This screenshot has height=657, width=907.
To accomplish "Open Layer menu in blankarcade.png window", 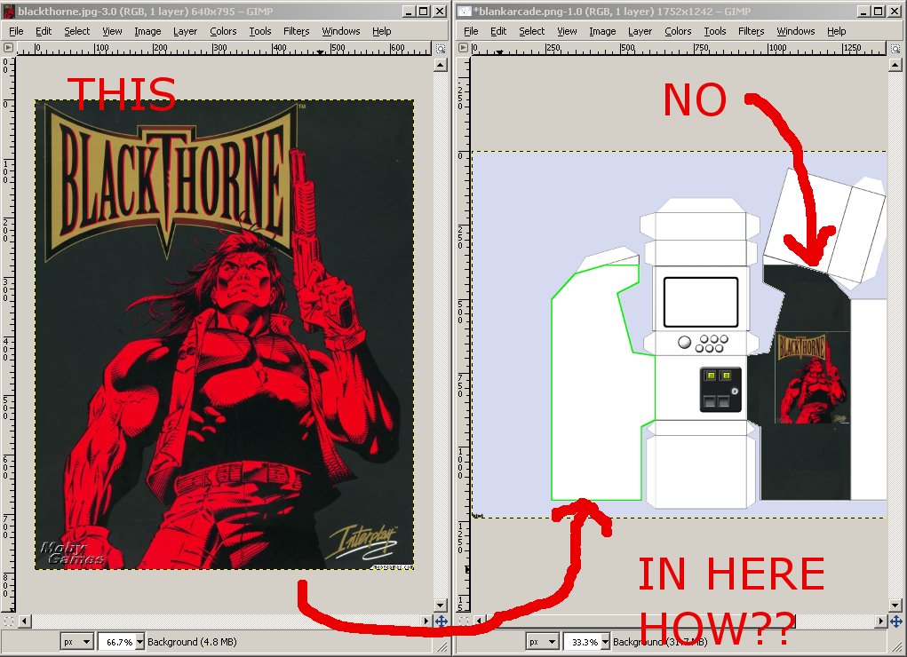I will pyautogui.click(x=640, y=31).
